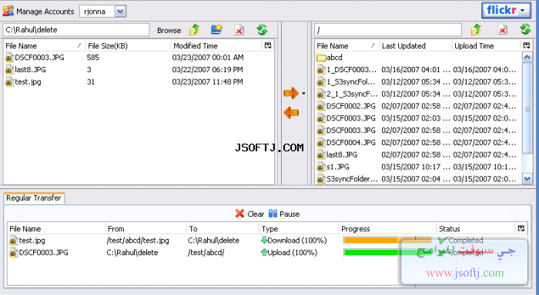Select remote file 1_DSCF0003...
This screenshot has height=295, width=539.
point(417,70)
